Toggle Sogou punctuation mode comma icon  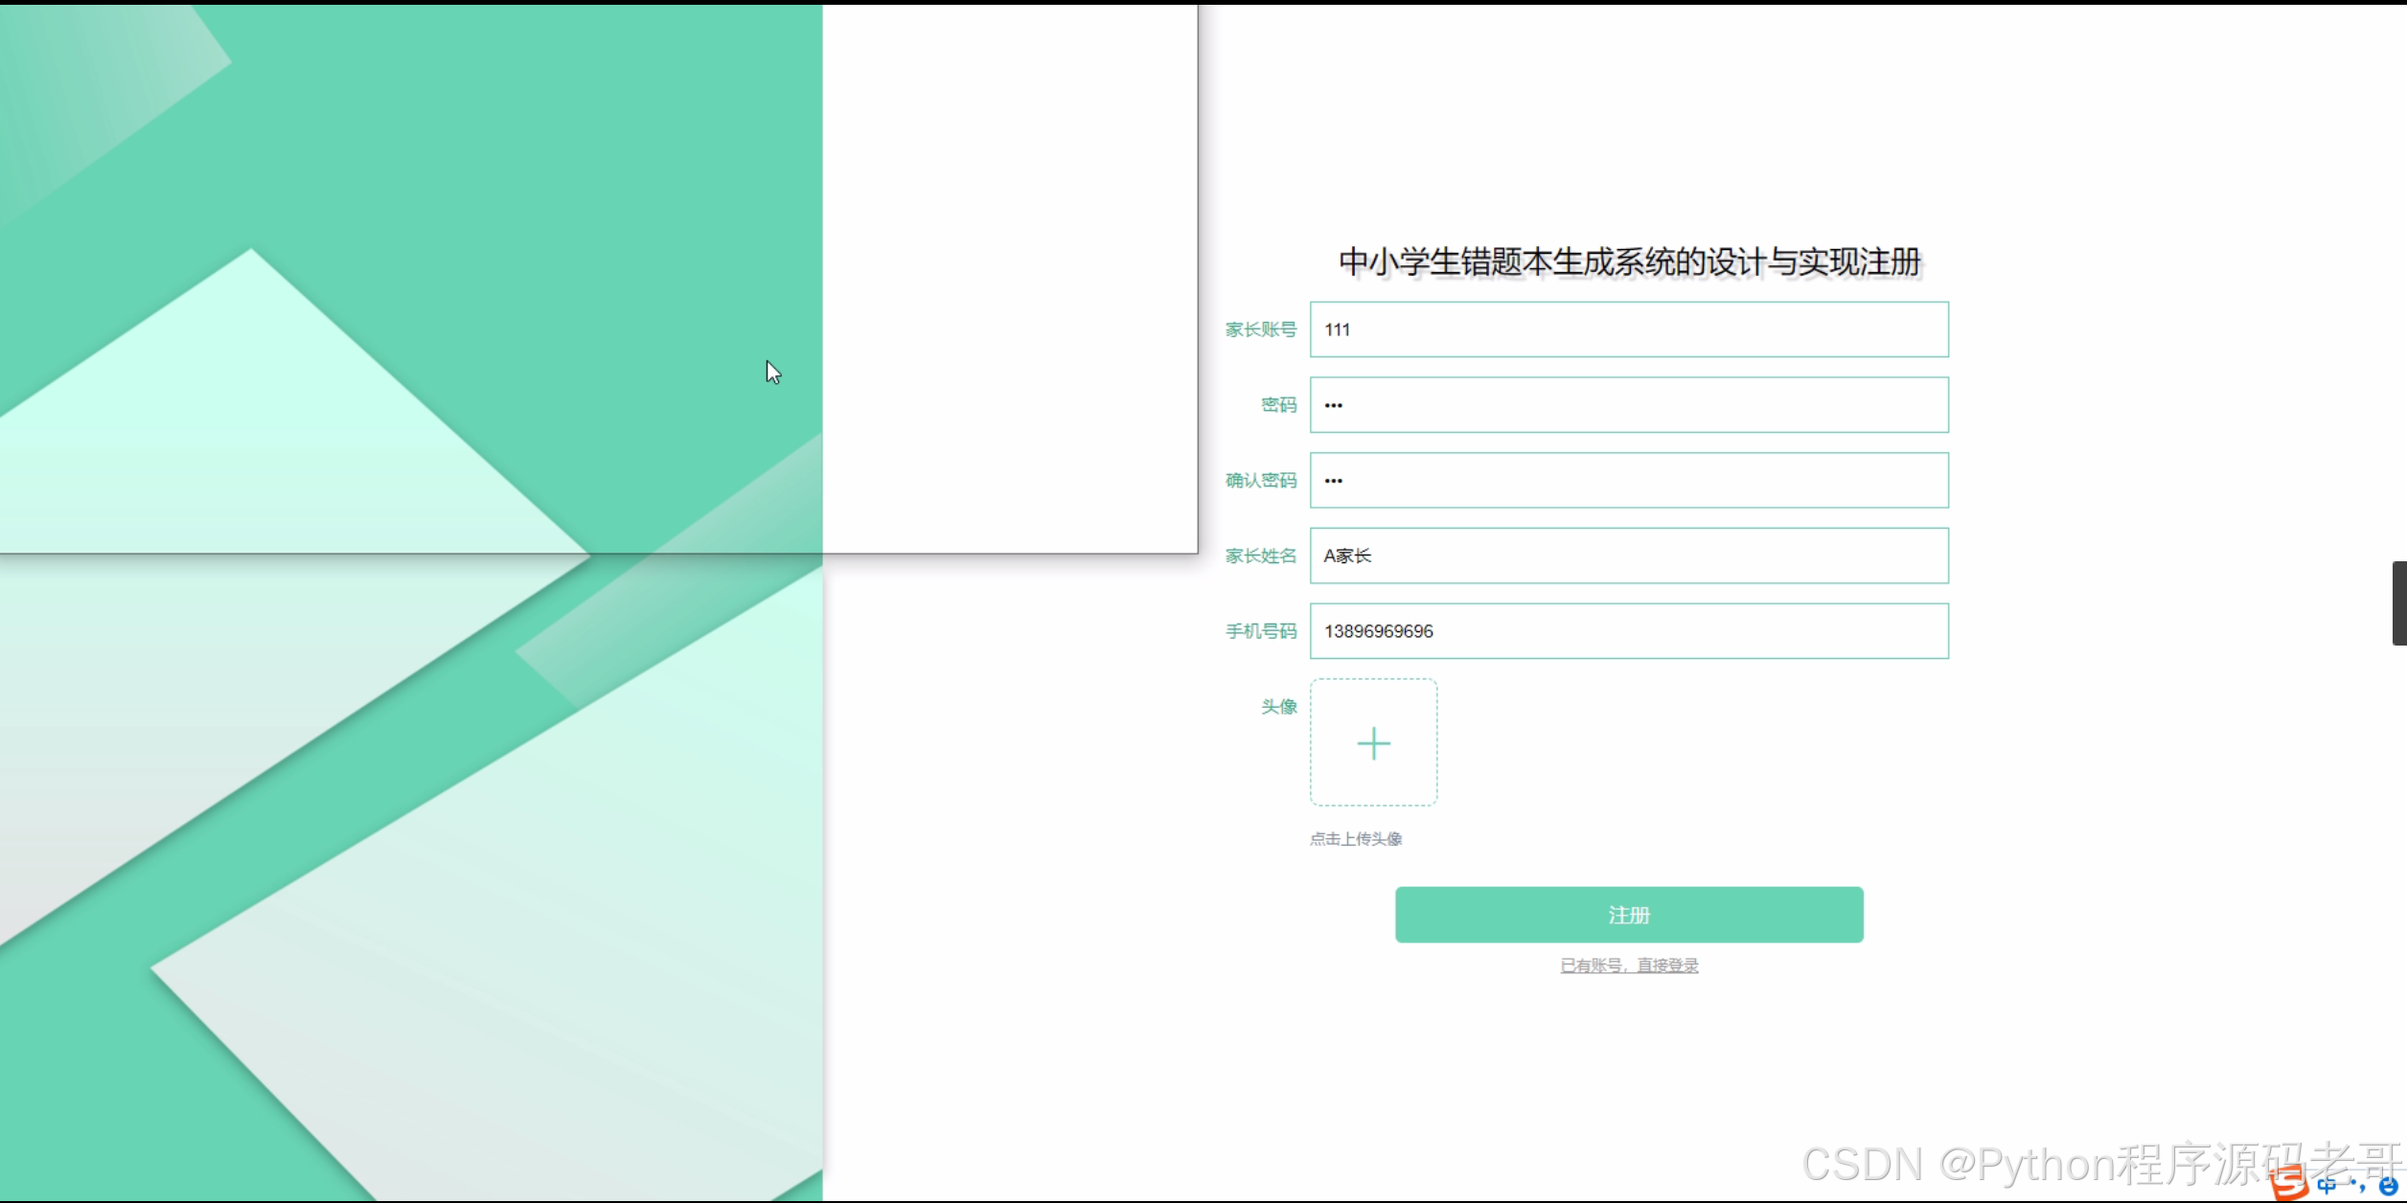point(2358,1188)
